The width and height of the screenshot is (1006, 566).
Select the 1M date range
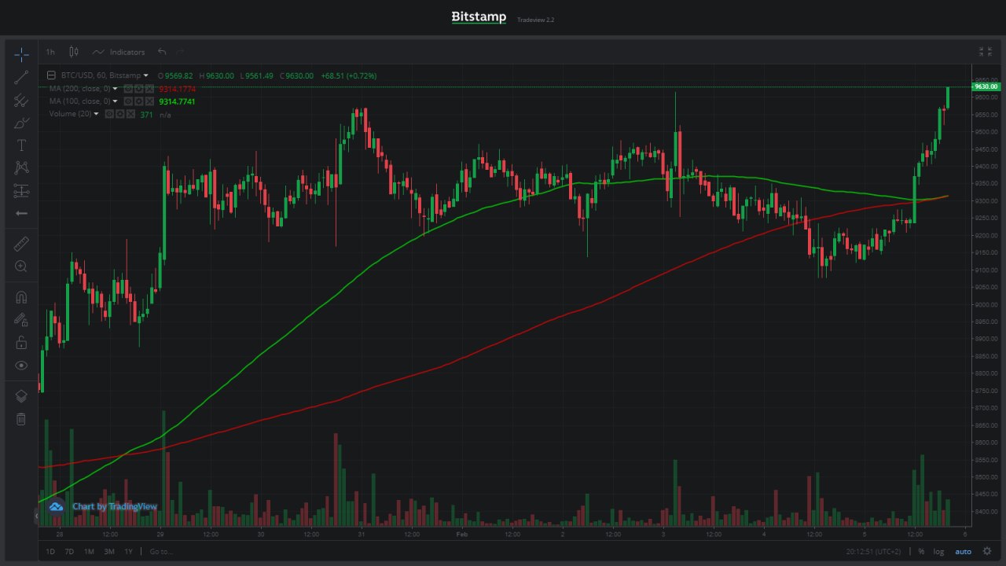pyautogui.click(x=89, y=551)
